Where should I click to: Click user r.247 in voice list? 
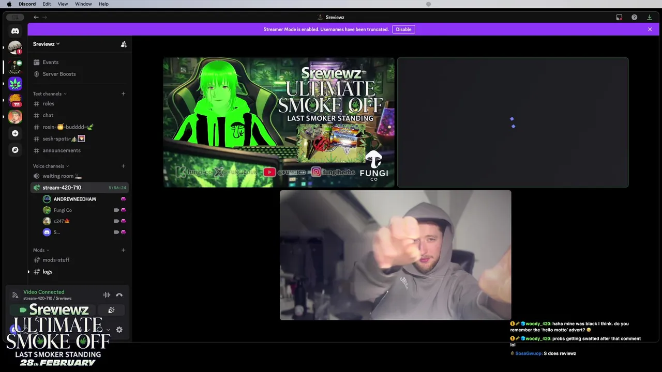tap(61, 221)
